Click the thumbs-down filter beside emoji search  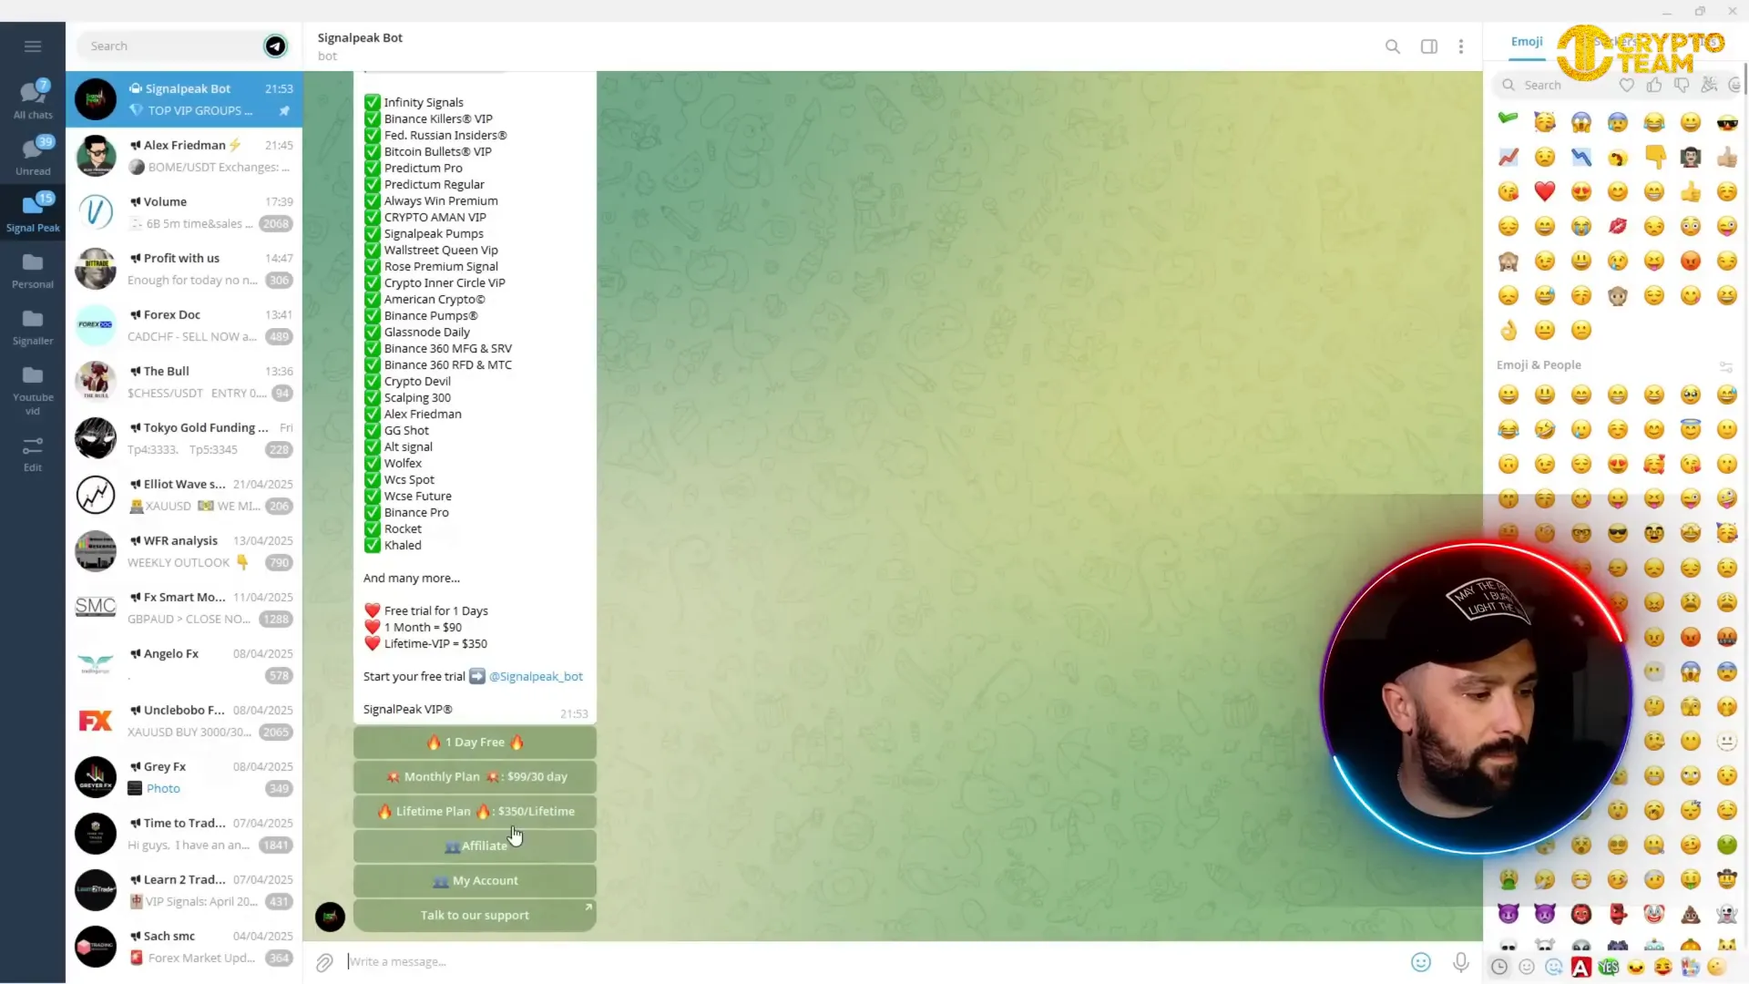click(1682, 85)
